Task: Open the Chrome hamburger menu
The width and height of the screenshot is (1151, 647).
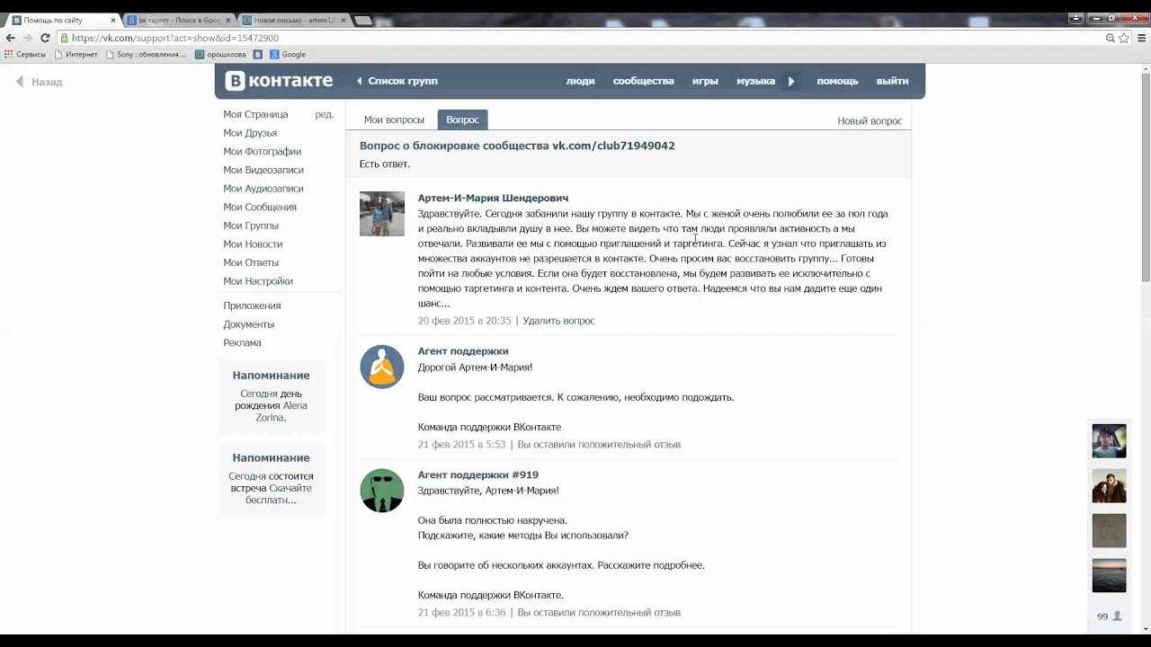Action: tap(1141, 38)
